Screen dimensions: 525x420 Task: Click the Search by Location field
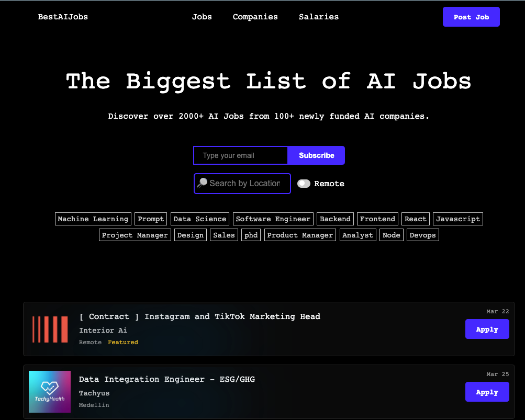[x=244, y=184]
